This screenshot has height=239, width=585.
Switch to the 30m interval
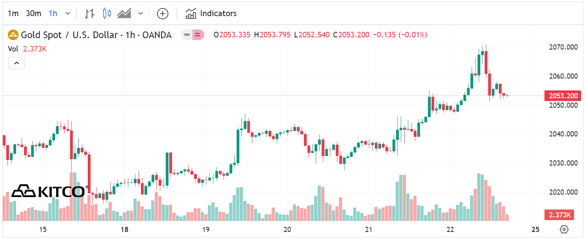pos(33,14)
